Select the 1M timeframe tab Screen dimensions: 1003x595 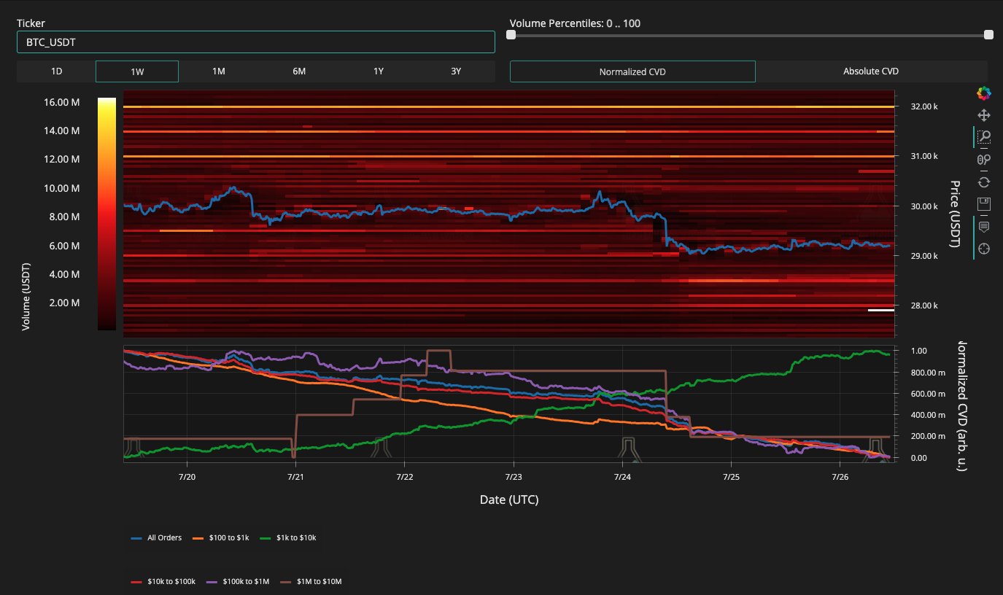(x=218, y=71)
